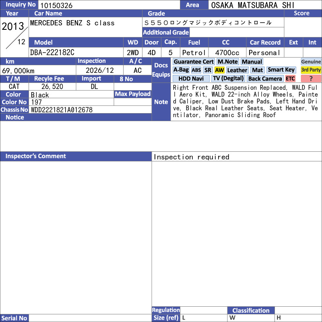Click the CAT transmission value
322x322 pixels.
click(x=14, y=87)
